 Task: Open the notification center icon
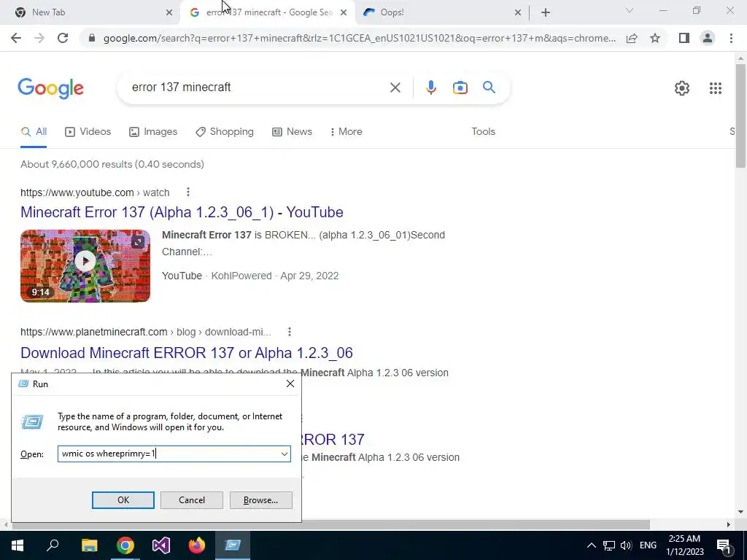tap(723, 545)
